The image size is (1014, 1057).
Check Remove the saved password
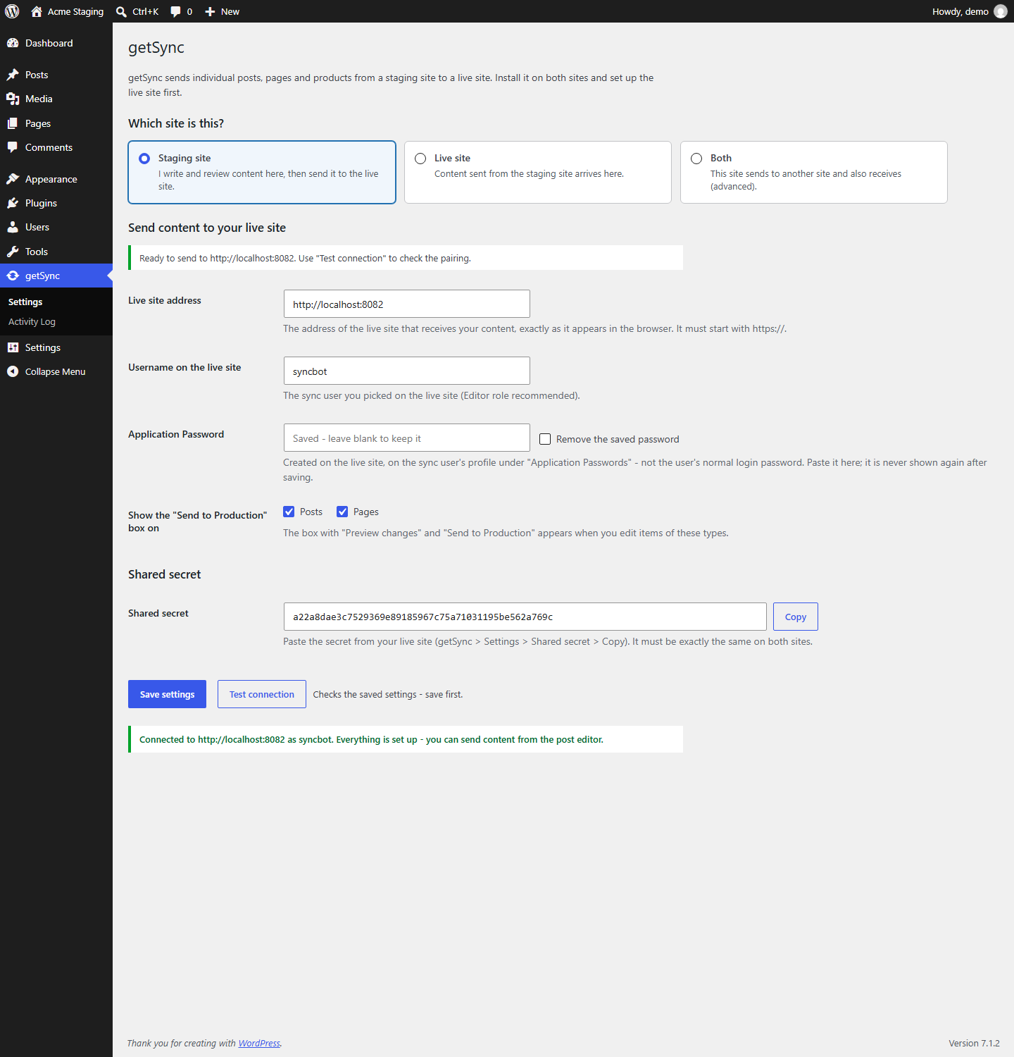545,439
